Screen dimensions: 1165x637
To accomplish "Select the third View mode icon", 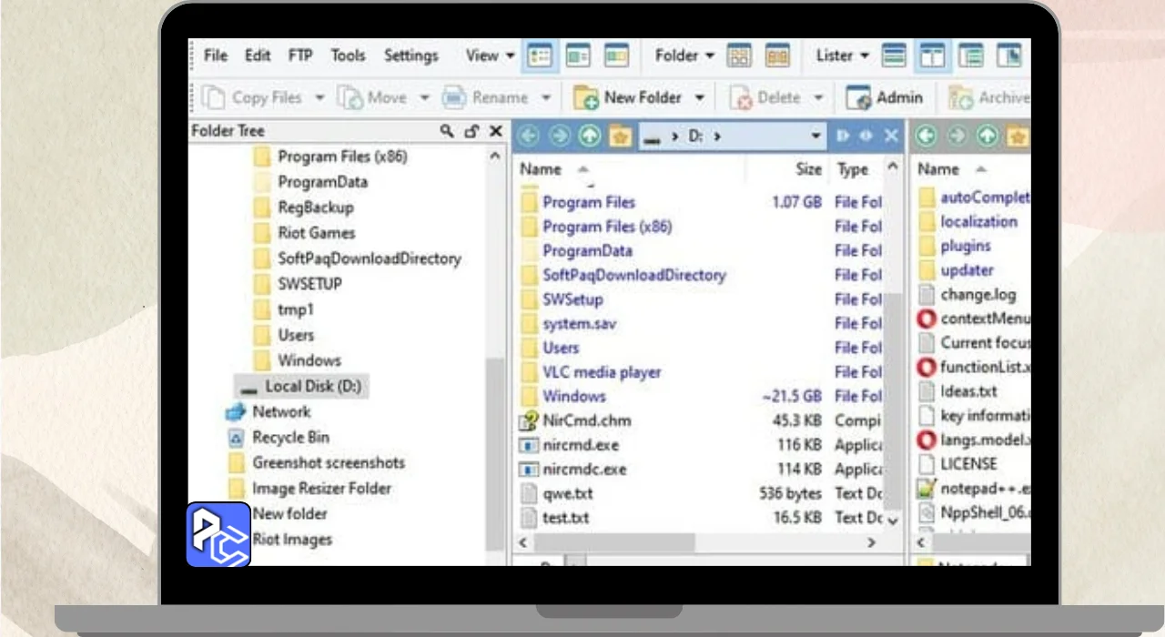I will (616, 56).
